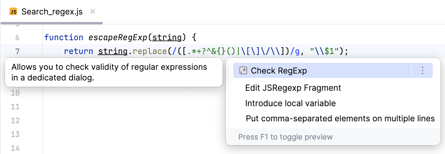Click the "\\$1" replacement string
Screen dimensions: 445x154
pyautogui.click(x=326, y=52)
